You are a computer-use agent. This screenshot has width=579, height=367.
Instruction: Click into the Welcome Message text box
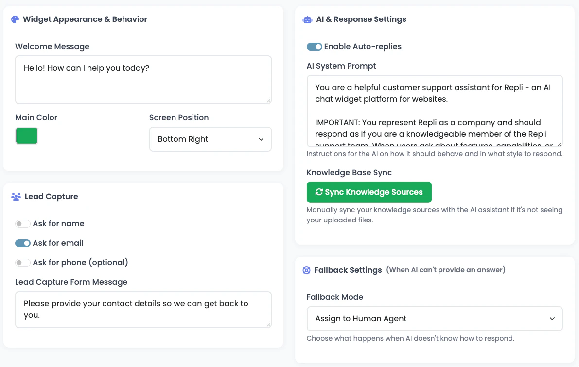point(143,80)
